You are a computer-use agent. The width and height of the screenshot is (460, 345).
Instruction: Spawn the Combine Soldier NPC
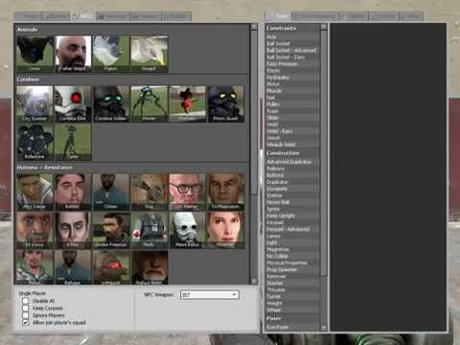pos(111,103)
